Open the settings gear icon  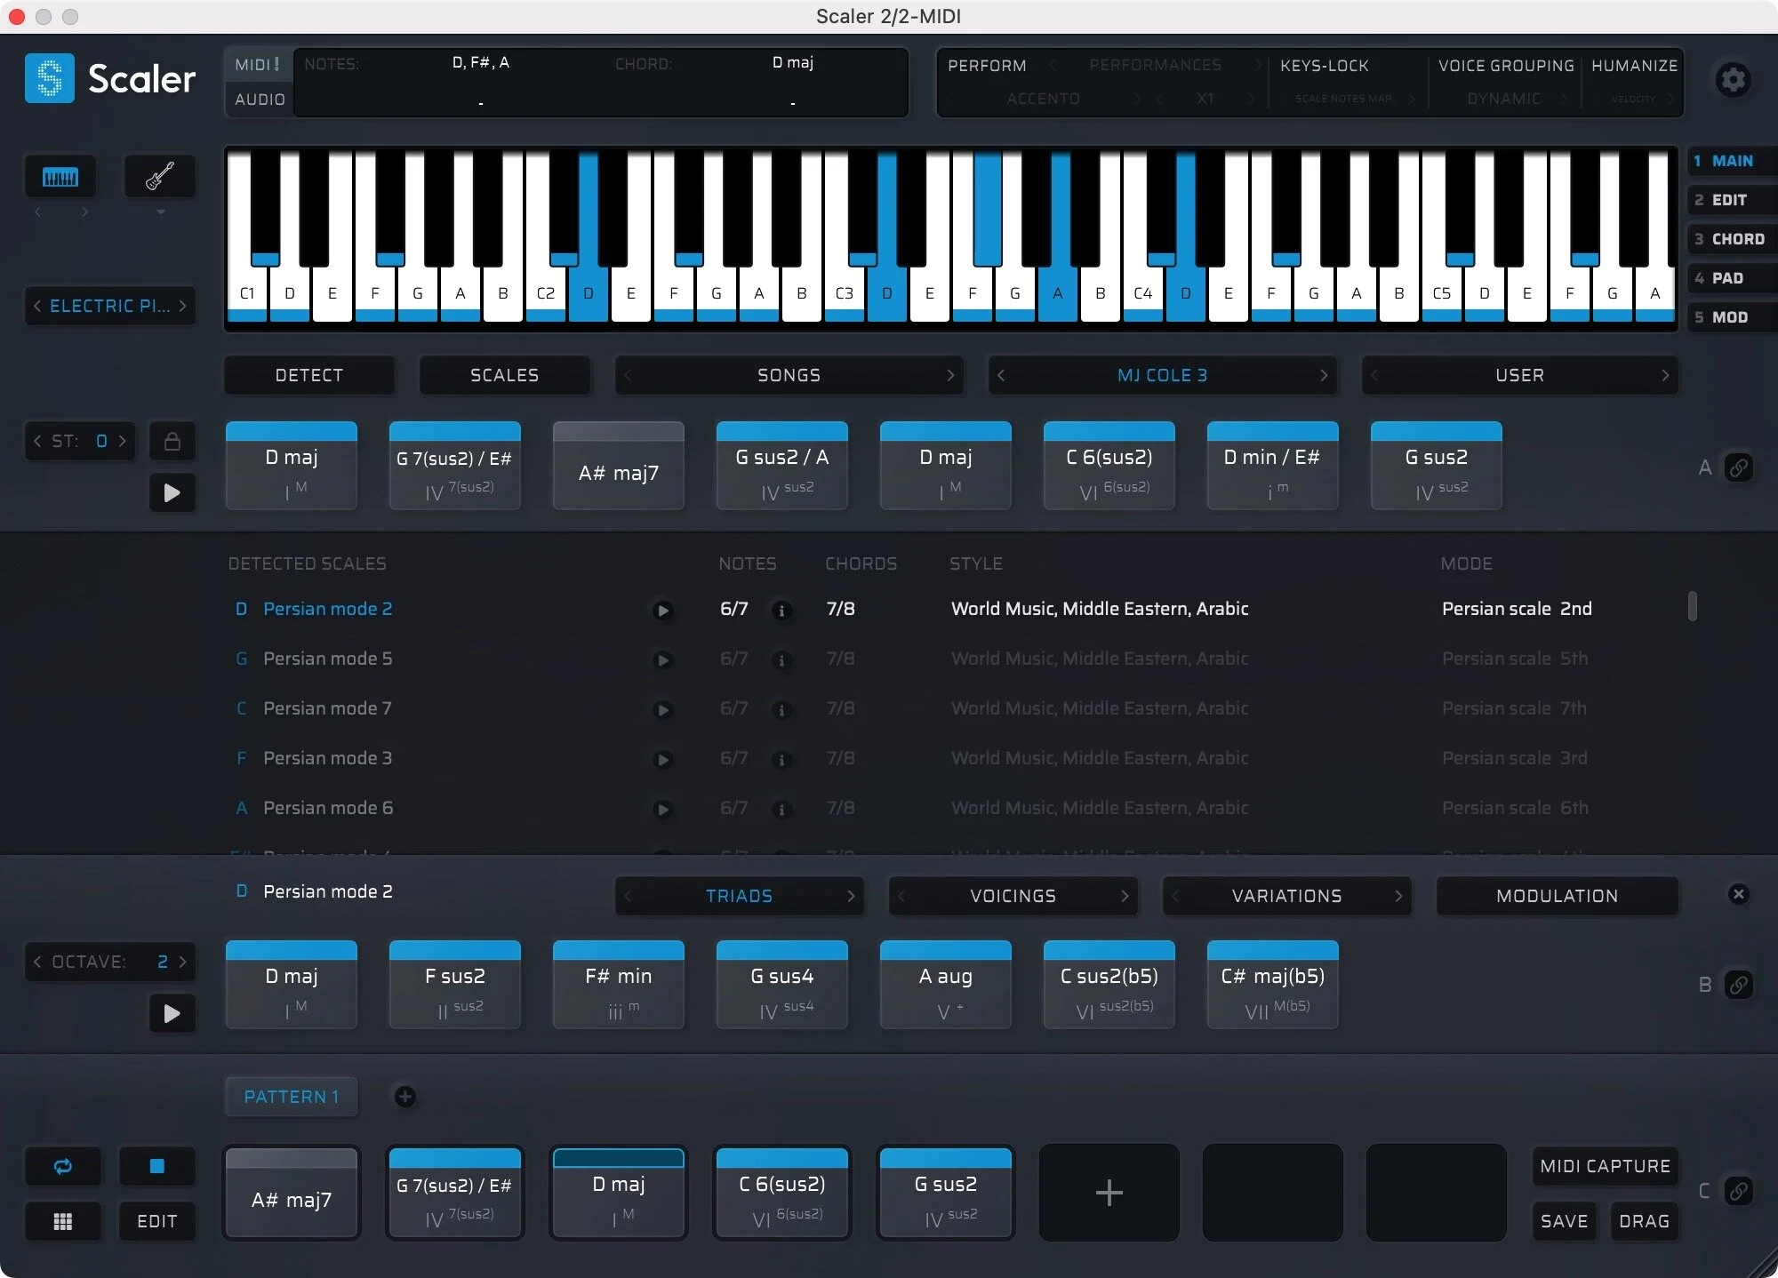click(1733, 80)
